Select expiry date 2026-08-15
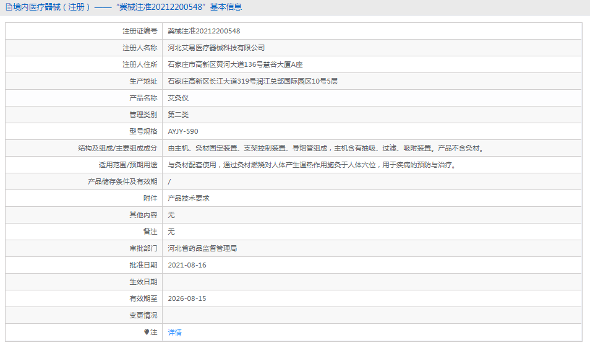Image resolution: width=590 pixels, height=348 pixels. click(x=187, y=298)
